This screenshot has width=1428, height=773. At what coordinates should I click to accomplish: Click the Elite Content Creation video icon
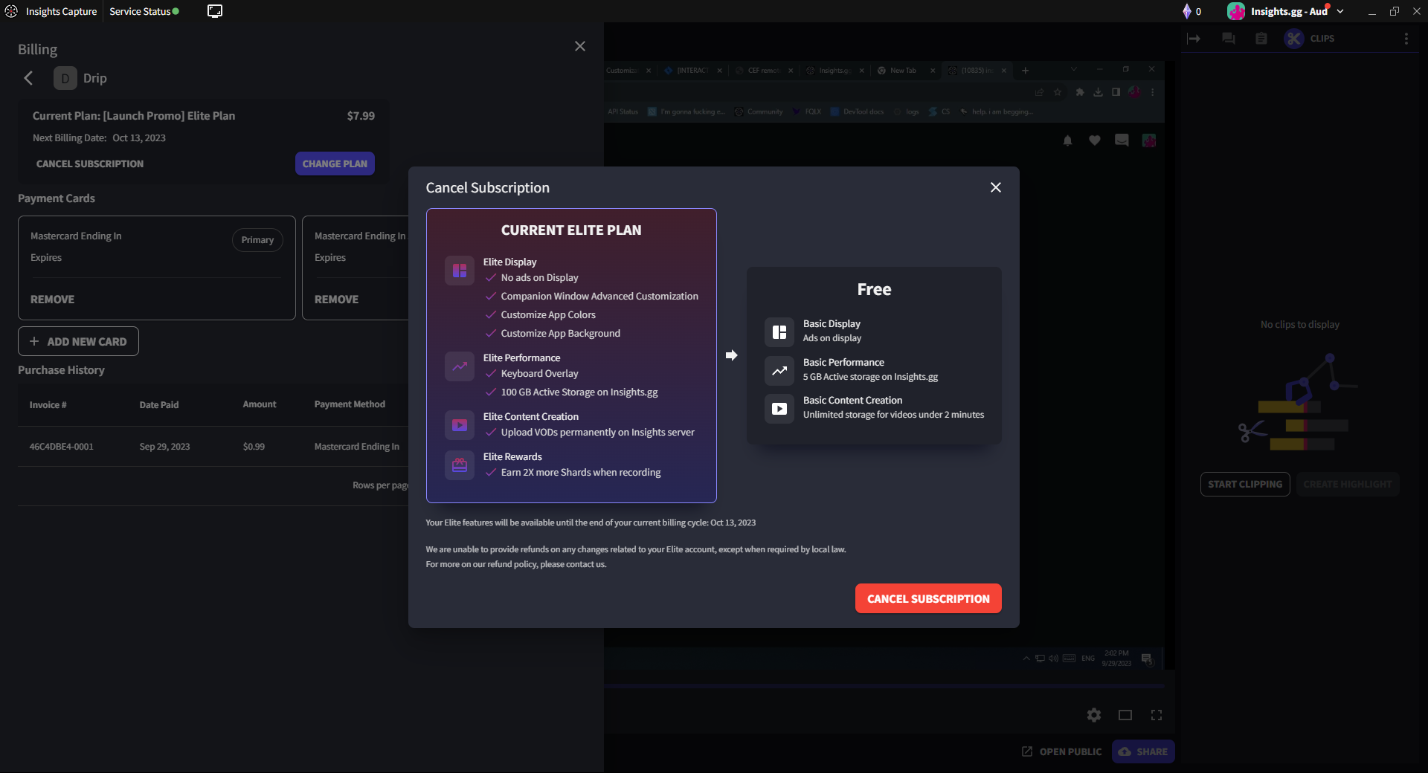[460, 425]
